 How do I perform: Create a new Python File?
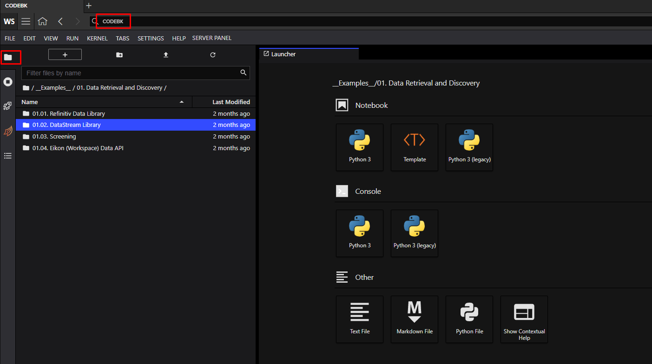pos(469,319)
